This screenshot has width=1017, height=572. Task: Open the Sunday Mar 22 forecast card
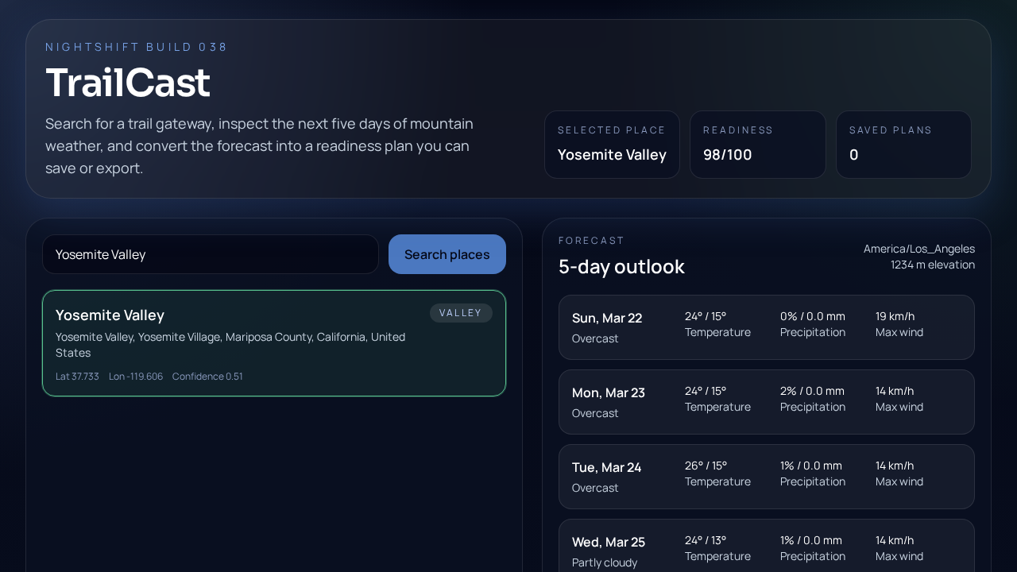pyautogui.click(x=767, y=327)
